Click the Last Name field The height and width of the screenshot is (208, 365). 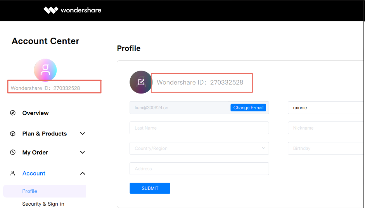coord(199,128)
